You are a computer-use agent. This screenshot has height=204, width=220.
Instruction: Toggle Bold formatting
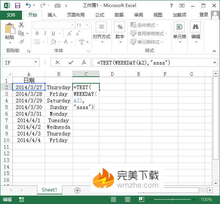pyautogui.click(x=37, y=33)
